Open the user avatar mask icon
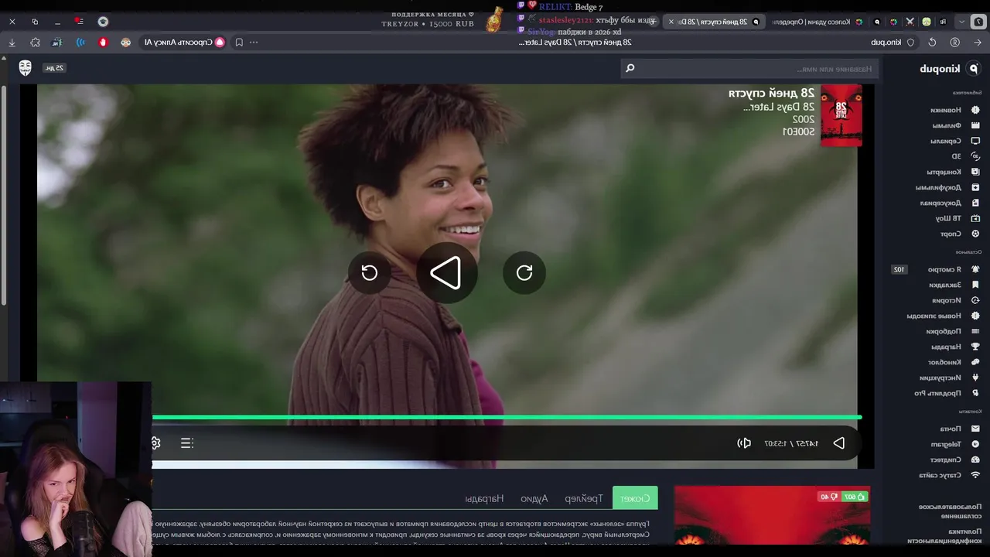This screenshot has height=557, width=990. click(26, 68)
